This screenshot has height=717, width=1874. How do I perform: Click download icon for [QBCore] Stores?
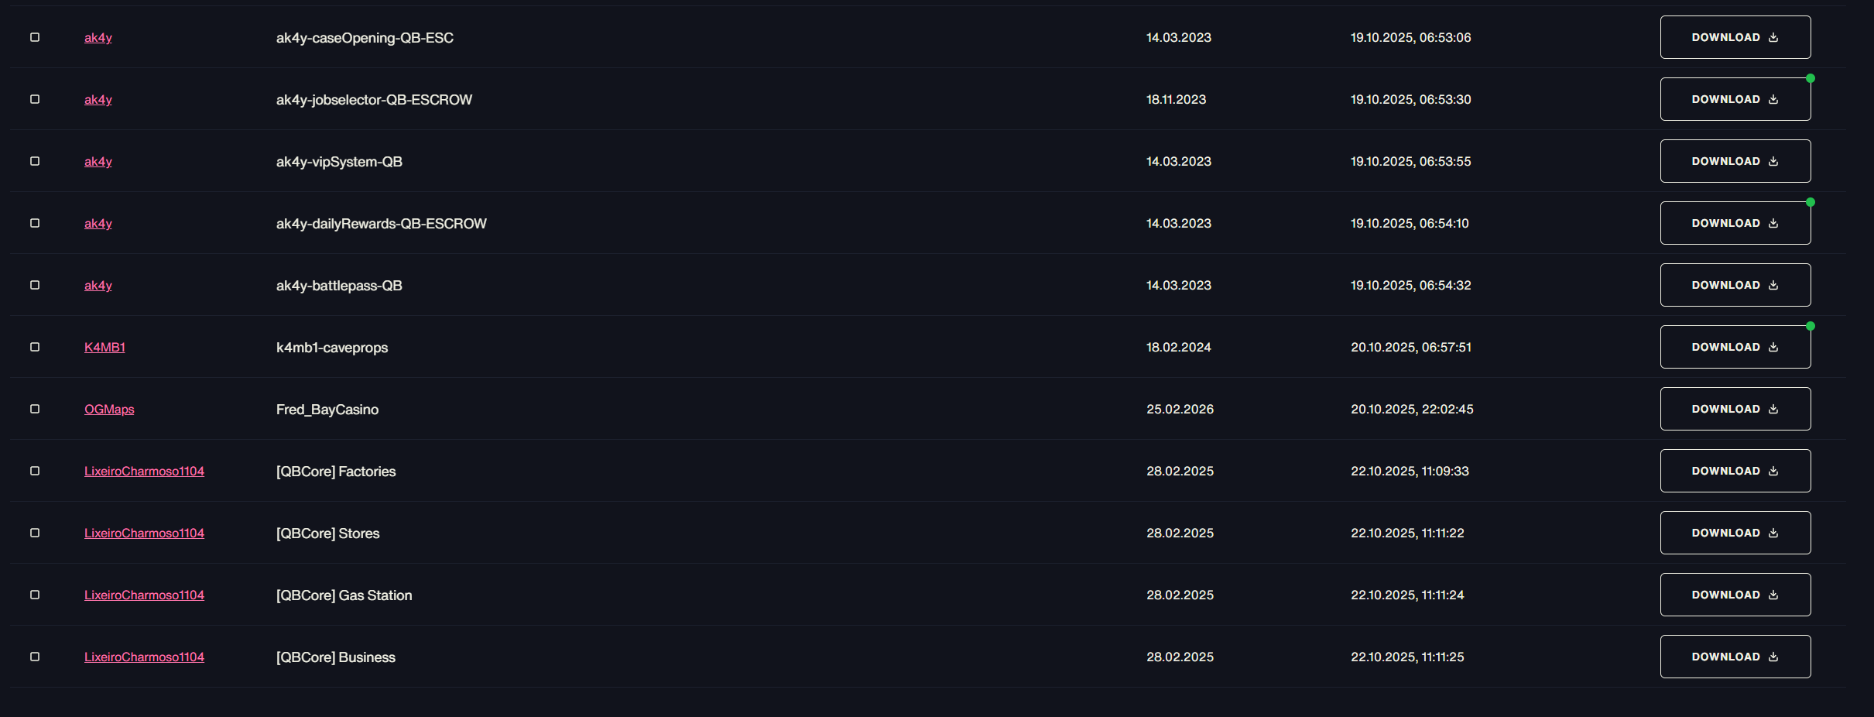click(1773, 533)
